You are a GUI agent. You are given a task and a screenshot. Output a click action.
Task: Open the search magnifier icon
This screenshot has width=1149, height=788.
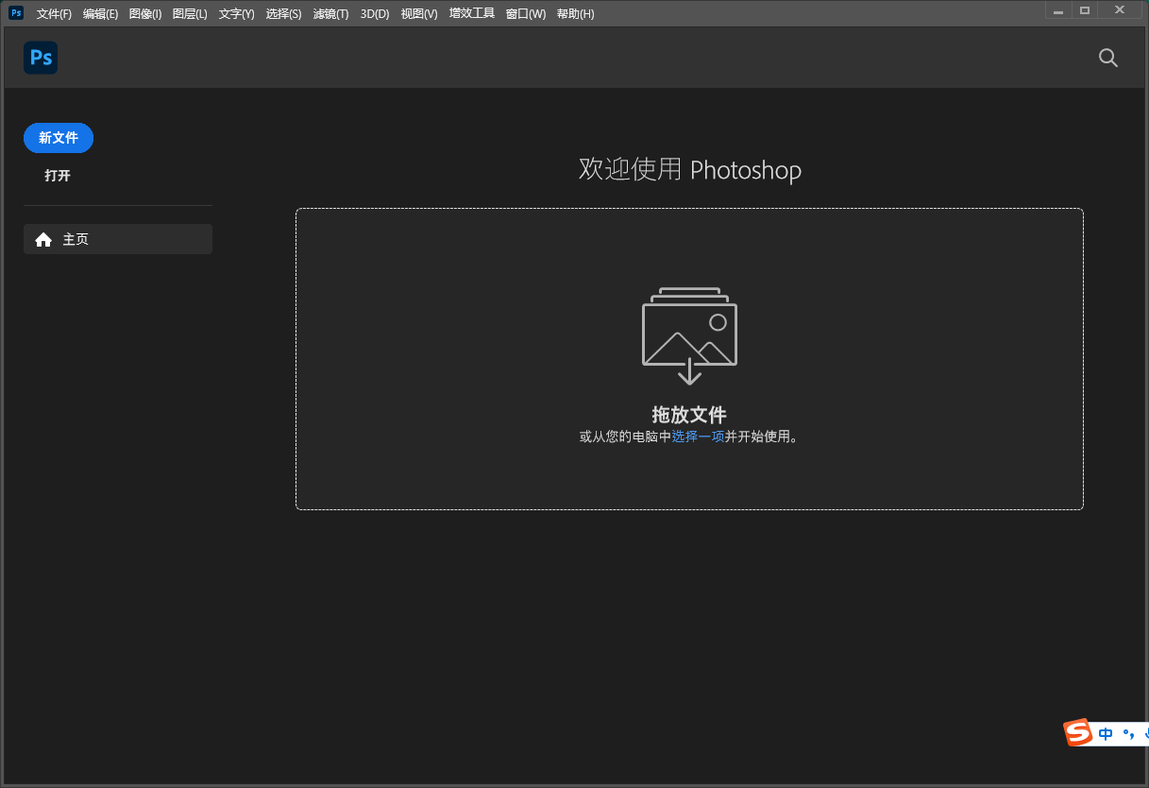pyautogui.click(x=1107, y=58)
